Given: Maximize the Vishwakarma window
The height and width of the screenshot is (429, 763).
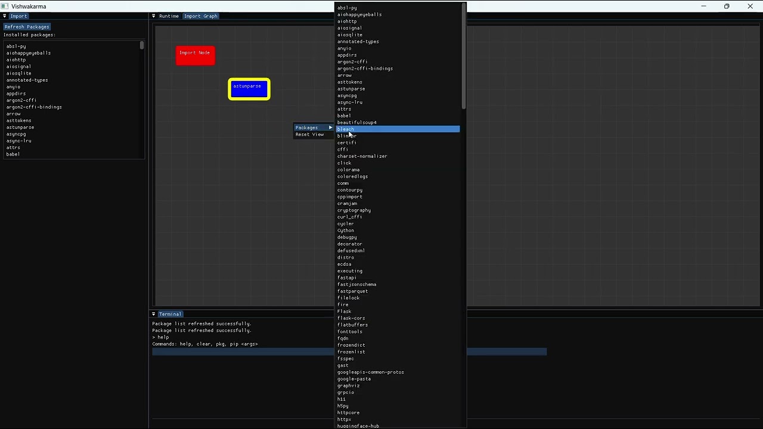Looking at the screenshot, I should [727, 6].
